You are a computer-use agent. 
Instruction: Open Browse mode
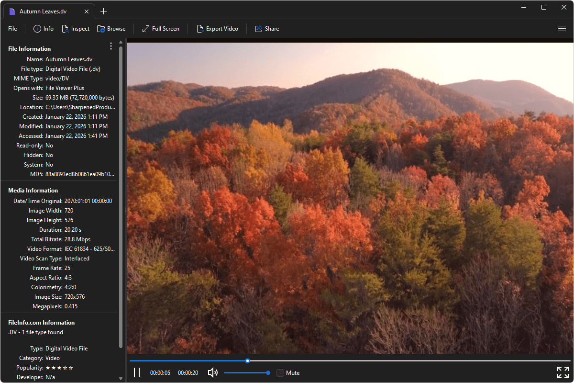coord(111,29)
